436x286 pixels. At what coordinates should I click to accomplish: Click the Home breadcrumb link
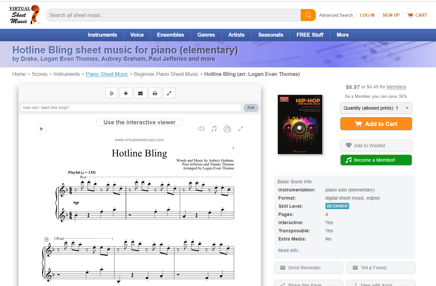tap(19, 74)
